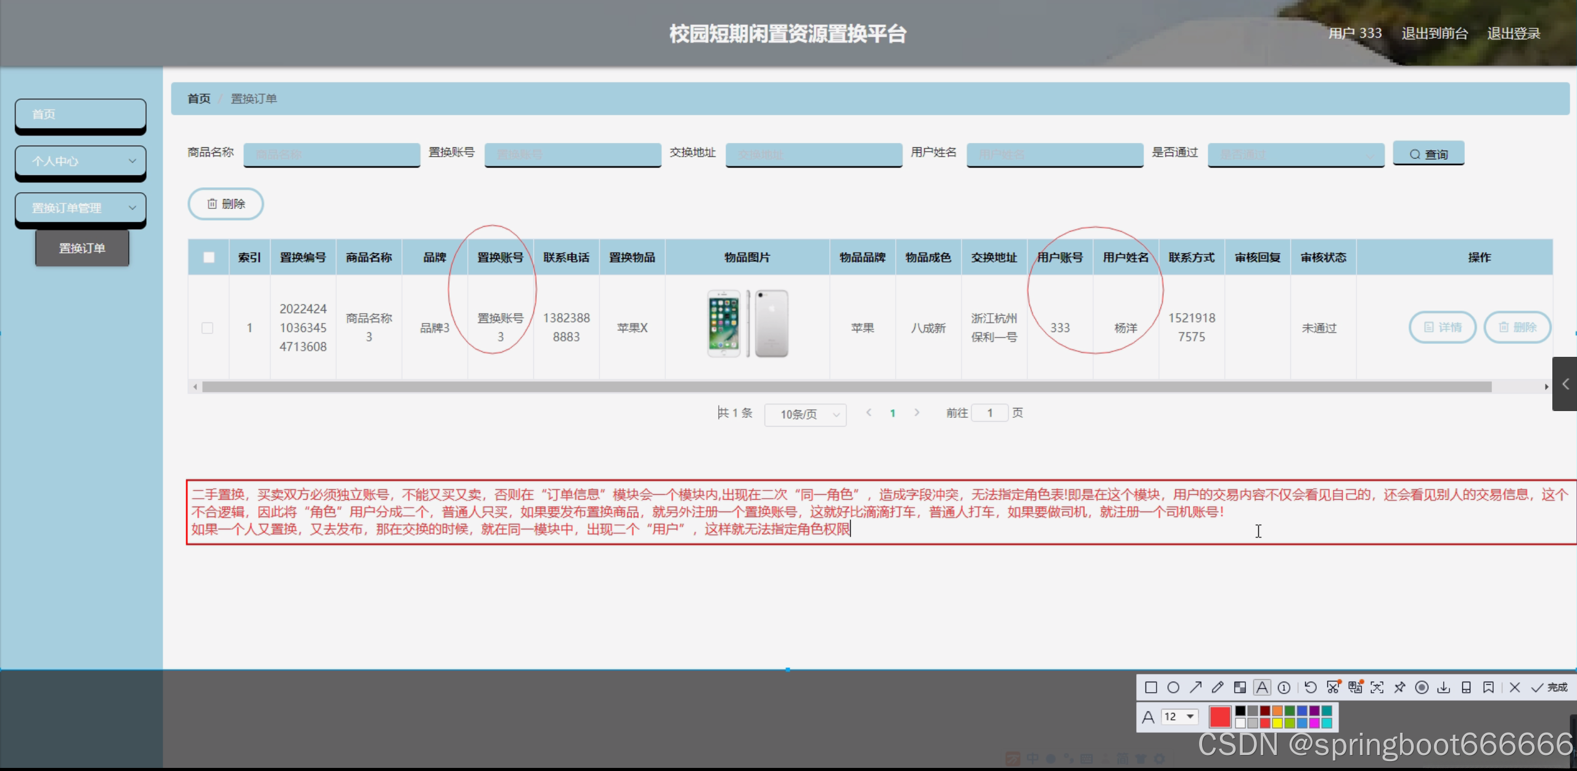Screen dimensions: 1577x771
Task: Save screenshot with download icon
Action: click(1444, 687)
